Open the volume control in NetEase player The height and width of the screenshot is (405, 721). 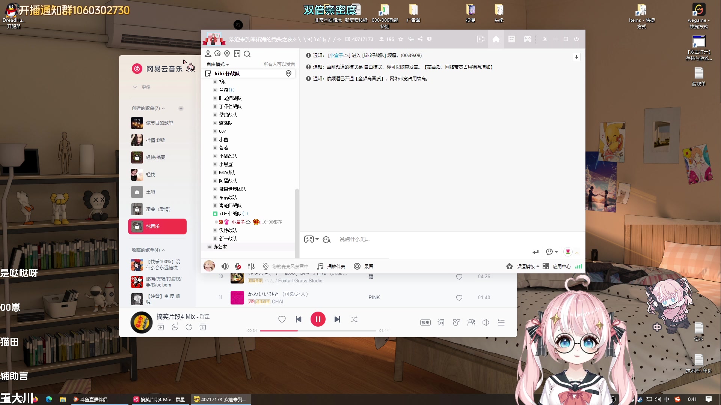(486, 322)
